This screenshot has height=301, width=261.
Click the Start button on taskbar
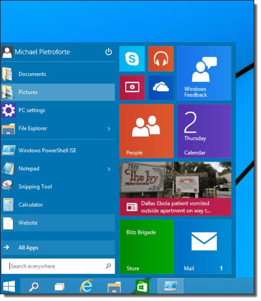point(9,286)
